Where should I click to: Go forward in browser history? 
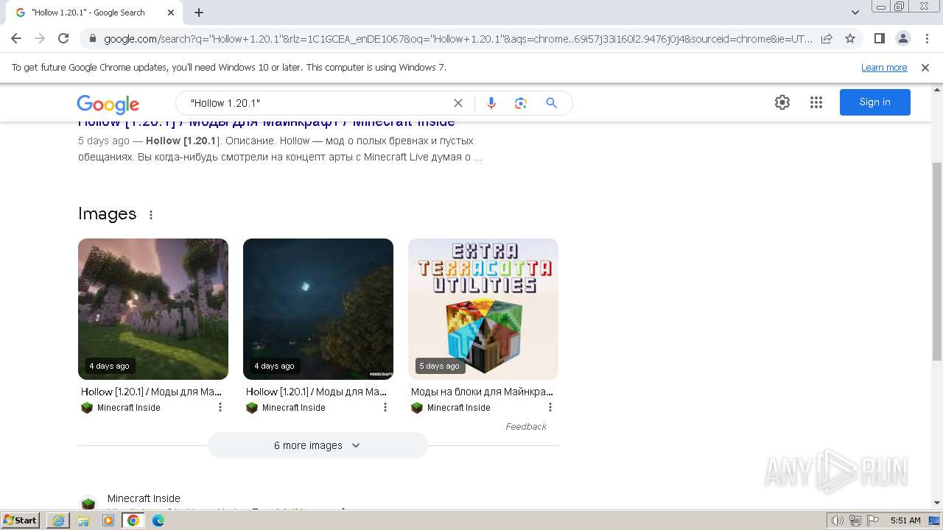pos(40,38)
